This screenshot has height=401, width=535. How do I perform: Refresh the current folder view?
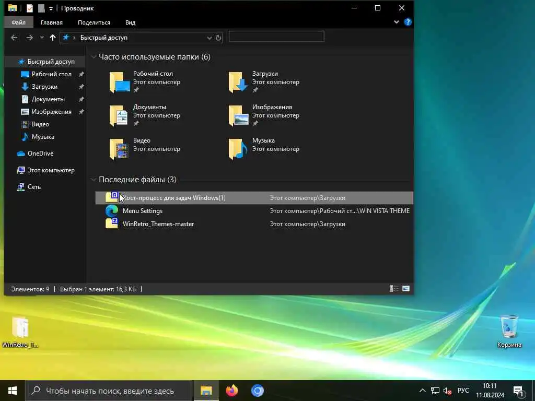click(218, 38)
